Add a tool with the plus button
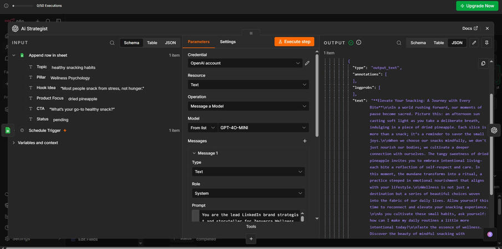 tap(251, 238)
